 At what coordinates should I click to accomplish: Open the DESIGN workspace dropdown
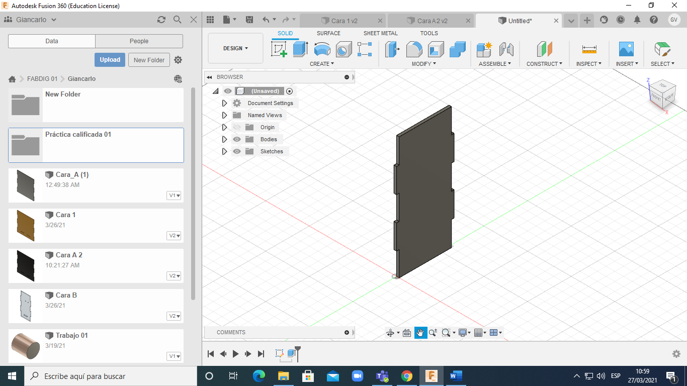(x=235, y=49)
